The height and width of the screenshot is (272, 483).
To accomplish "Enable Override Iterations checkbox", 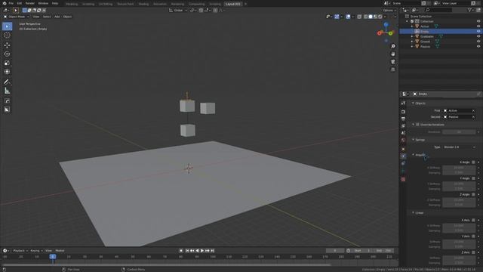I will point(417,125).
